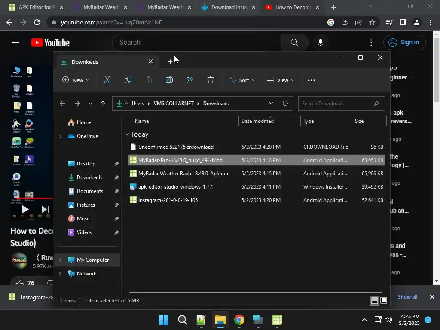The height and width of the screenshot is (330, 440).
Task: Go up one folder level
Action: point(103,104)
